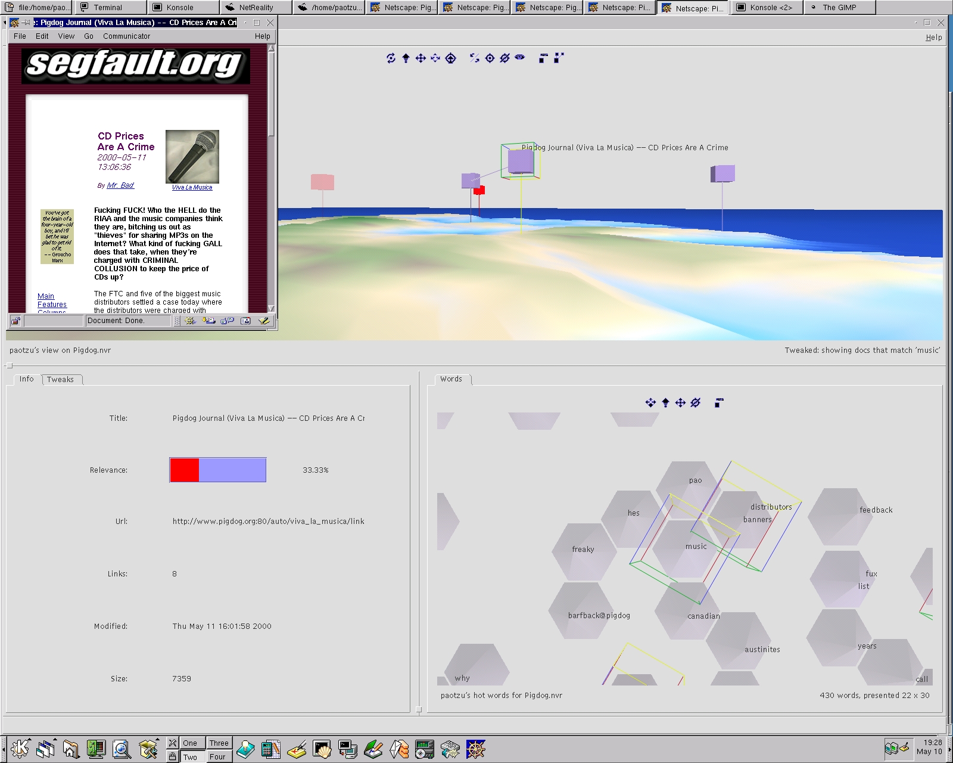Open the Features sidebar link
Image resolution: width=953 pixels, height=763 pixels.
click(52, 305)
